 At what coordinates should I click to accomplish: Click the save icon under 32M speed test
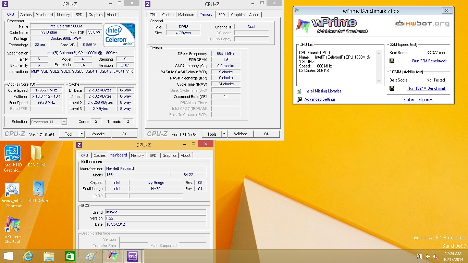(392, 61)
